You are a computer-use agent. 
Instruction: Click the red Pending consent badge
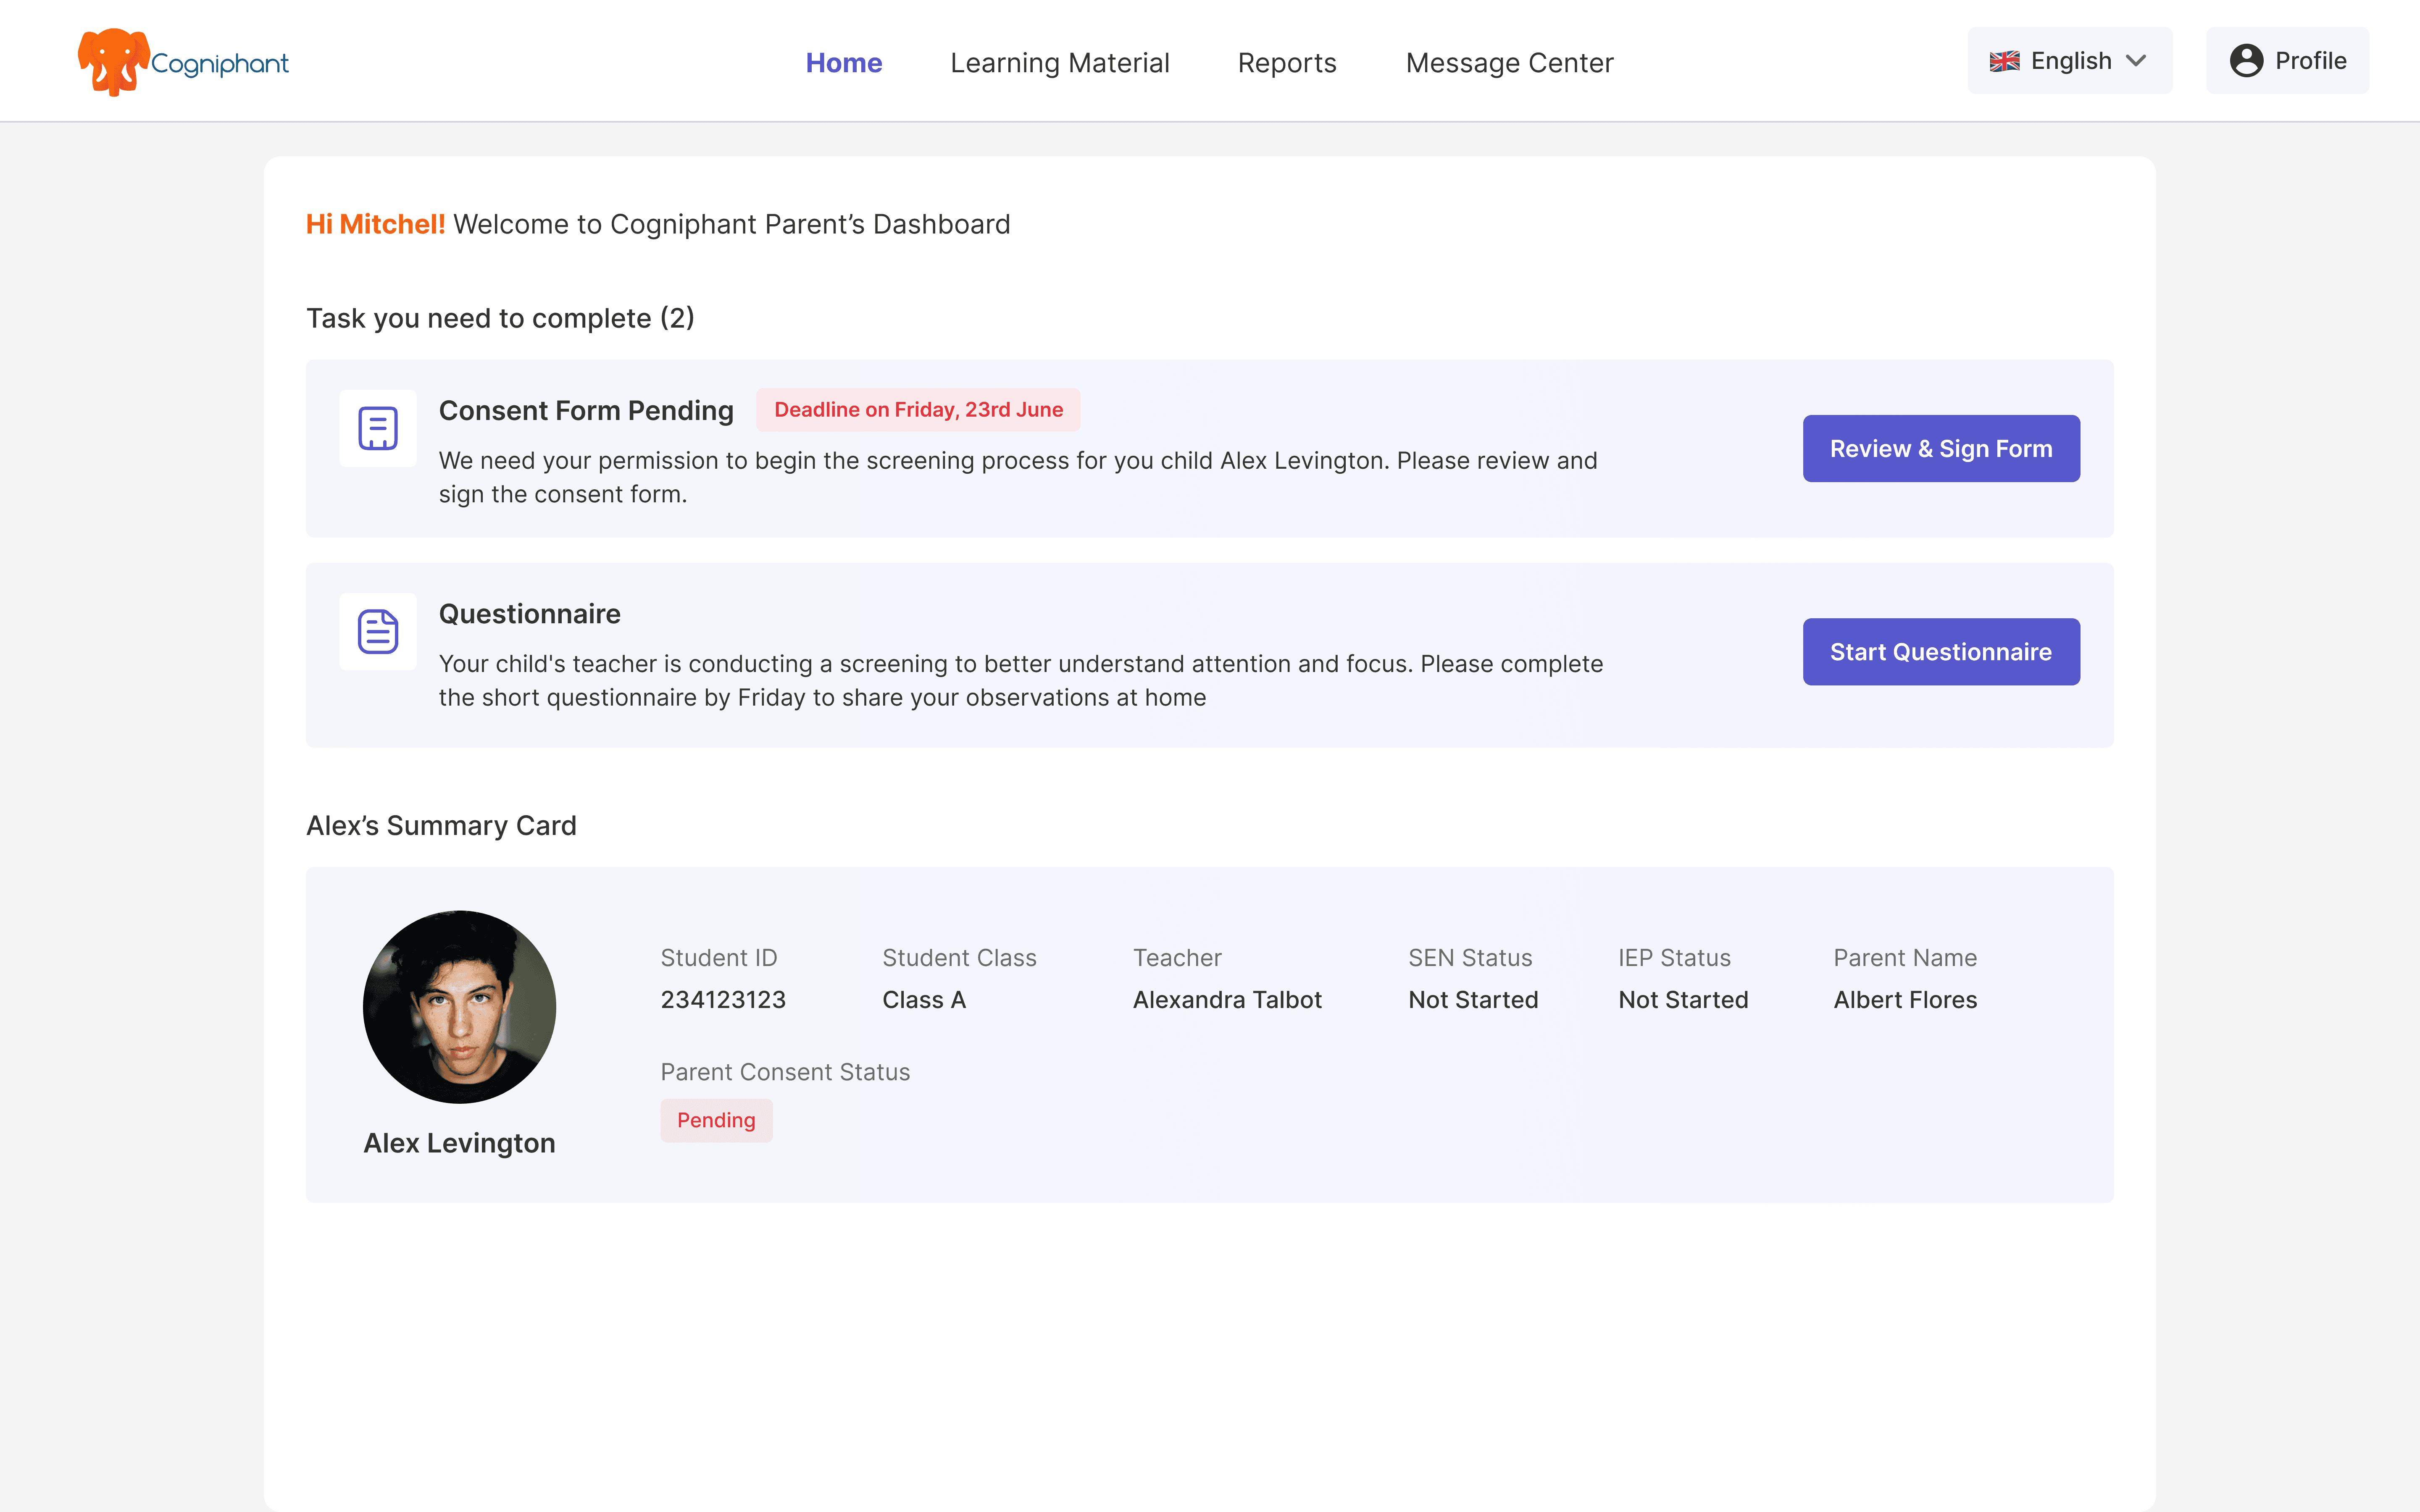click(x=716, y=1120)
